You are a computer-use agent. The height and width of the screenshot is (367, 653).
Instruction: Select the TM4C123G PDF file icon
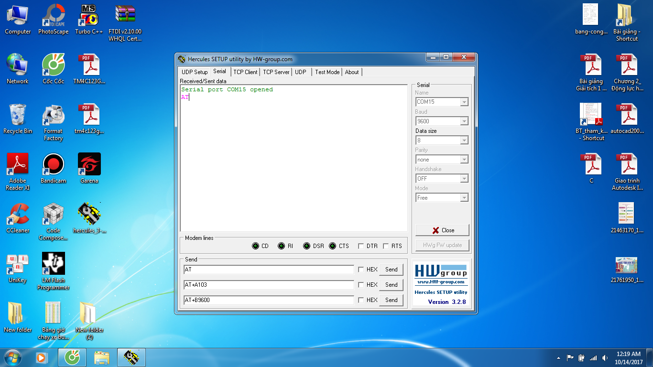coord(89,69)
